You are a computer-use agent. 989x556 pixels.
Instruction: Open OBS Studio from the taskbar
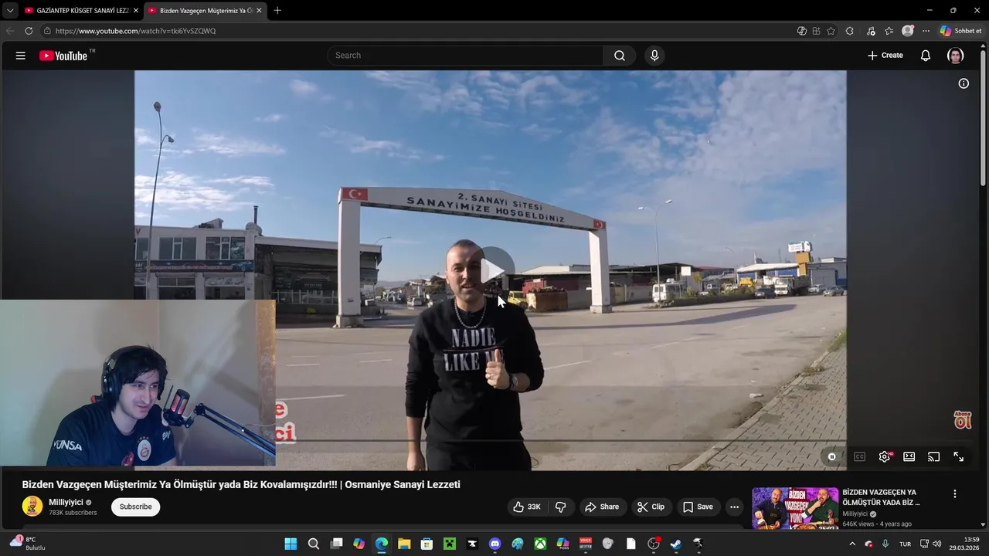[x=654, y=544]
